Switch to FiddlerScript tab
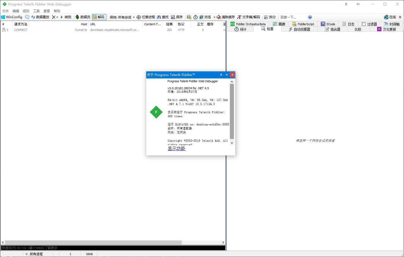This screenshot has width=404, height=257. [303, 24]
